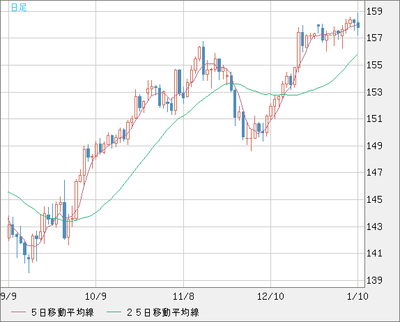Click the green 25-day average legend line

pos(114,312)
